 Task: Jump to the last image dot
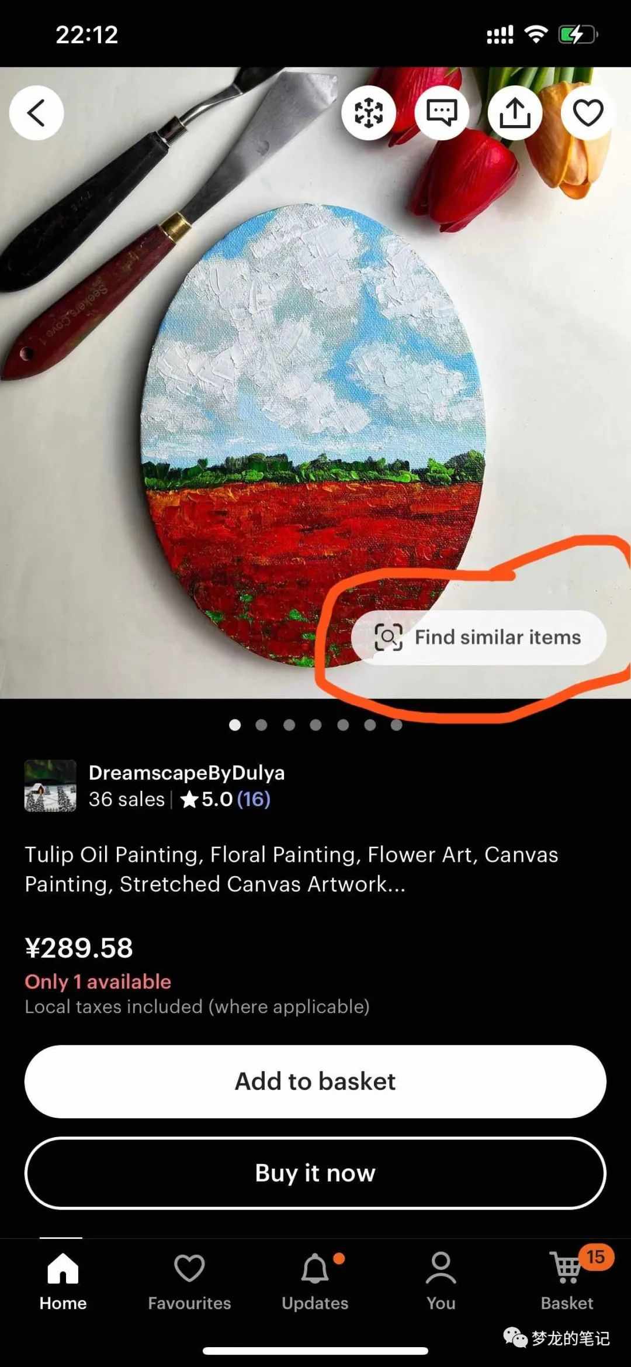(397, 725)
